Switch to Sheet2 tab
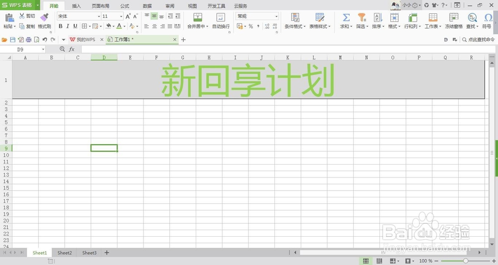498x265 pixels. pos(64,253)
